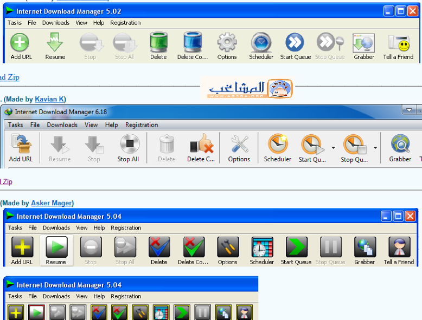Open View menu in IDM 6.18
The width and height of the screenshot is (422, 320).
pyautogui.click(x=91, y=125)
